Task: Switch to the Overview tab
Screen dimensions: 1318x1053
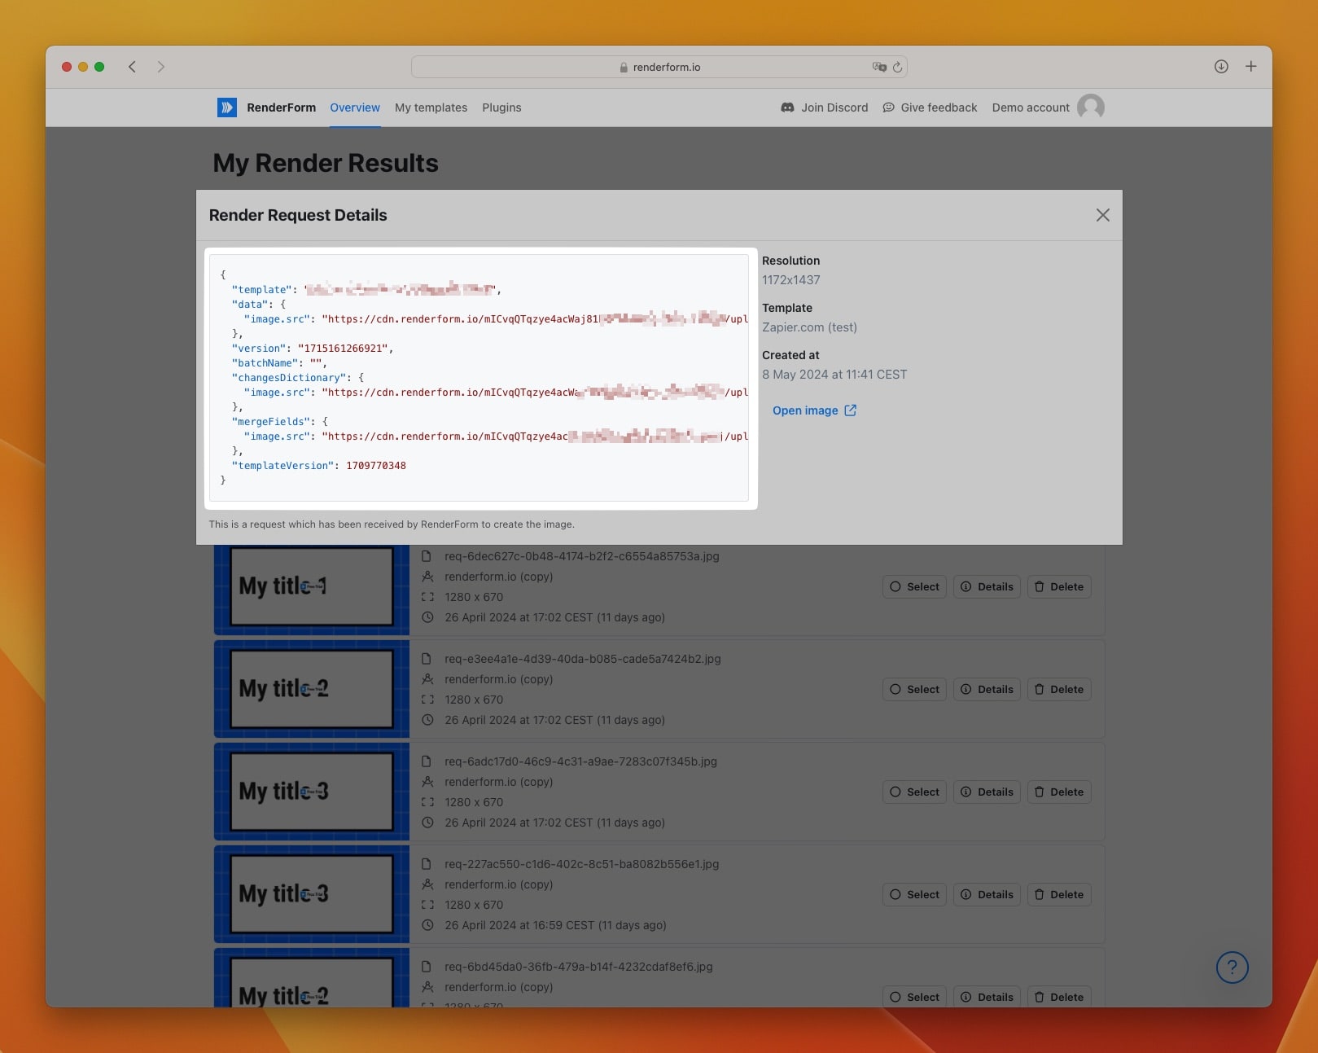Action: pos(355,107)
